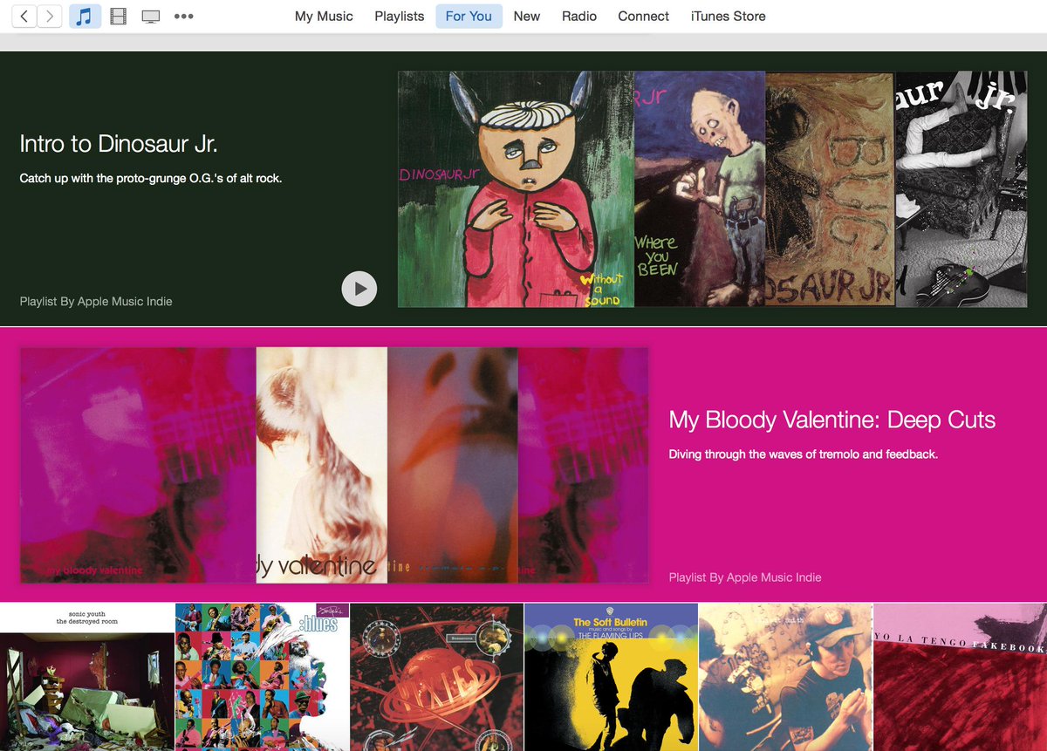Go back with the left arrow button
1047x751 pixels.
tap(24, 16)
